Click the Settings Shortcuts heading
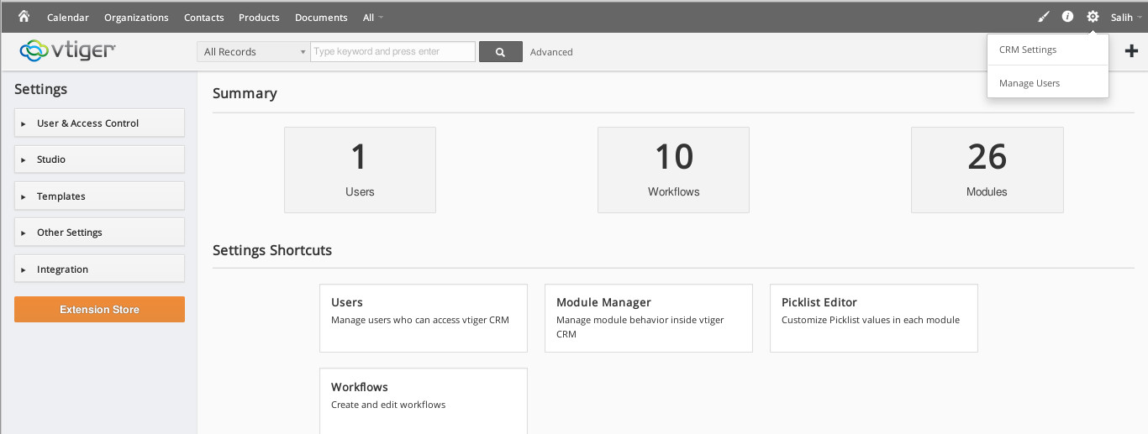This screenshot has width=1148, height=434. tap(272, 250)
